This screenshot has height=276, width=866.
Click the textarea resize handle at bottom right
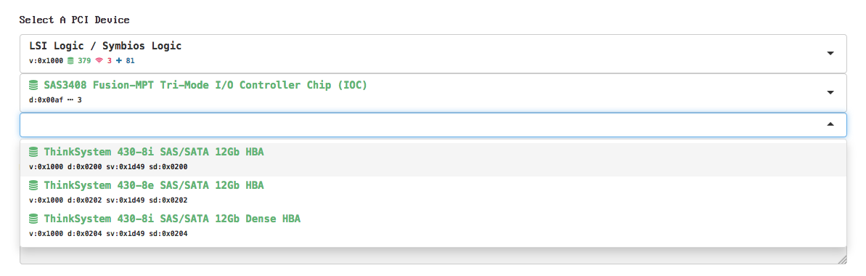click(x=842, y=259)
